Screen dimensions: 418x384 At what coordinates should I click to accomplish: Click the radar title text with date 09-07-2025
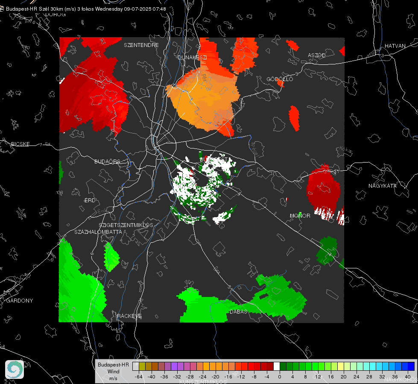click(x=86, y=9)
